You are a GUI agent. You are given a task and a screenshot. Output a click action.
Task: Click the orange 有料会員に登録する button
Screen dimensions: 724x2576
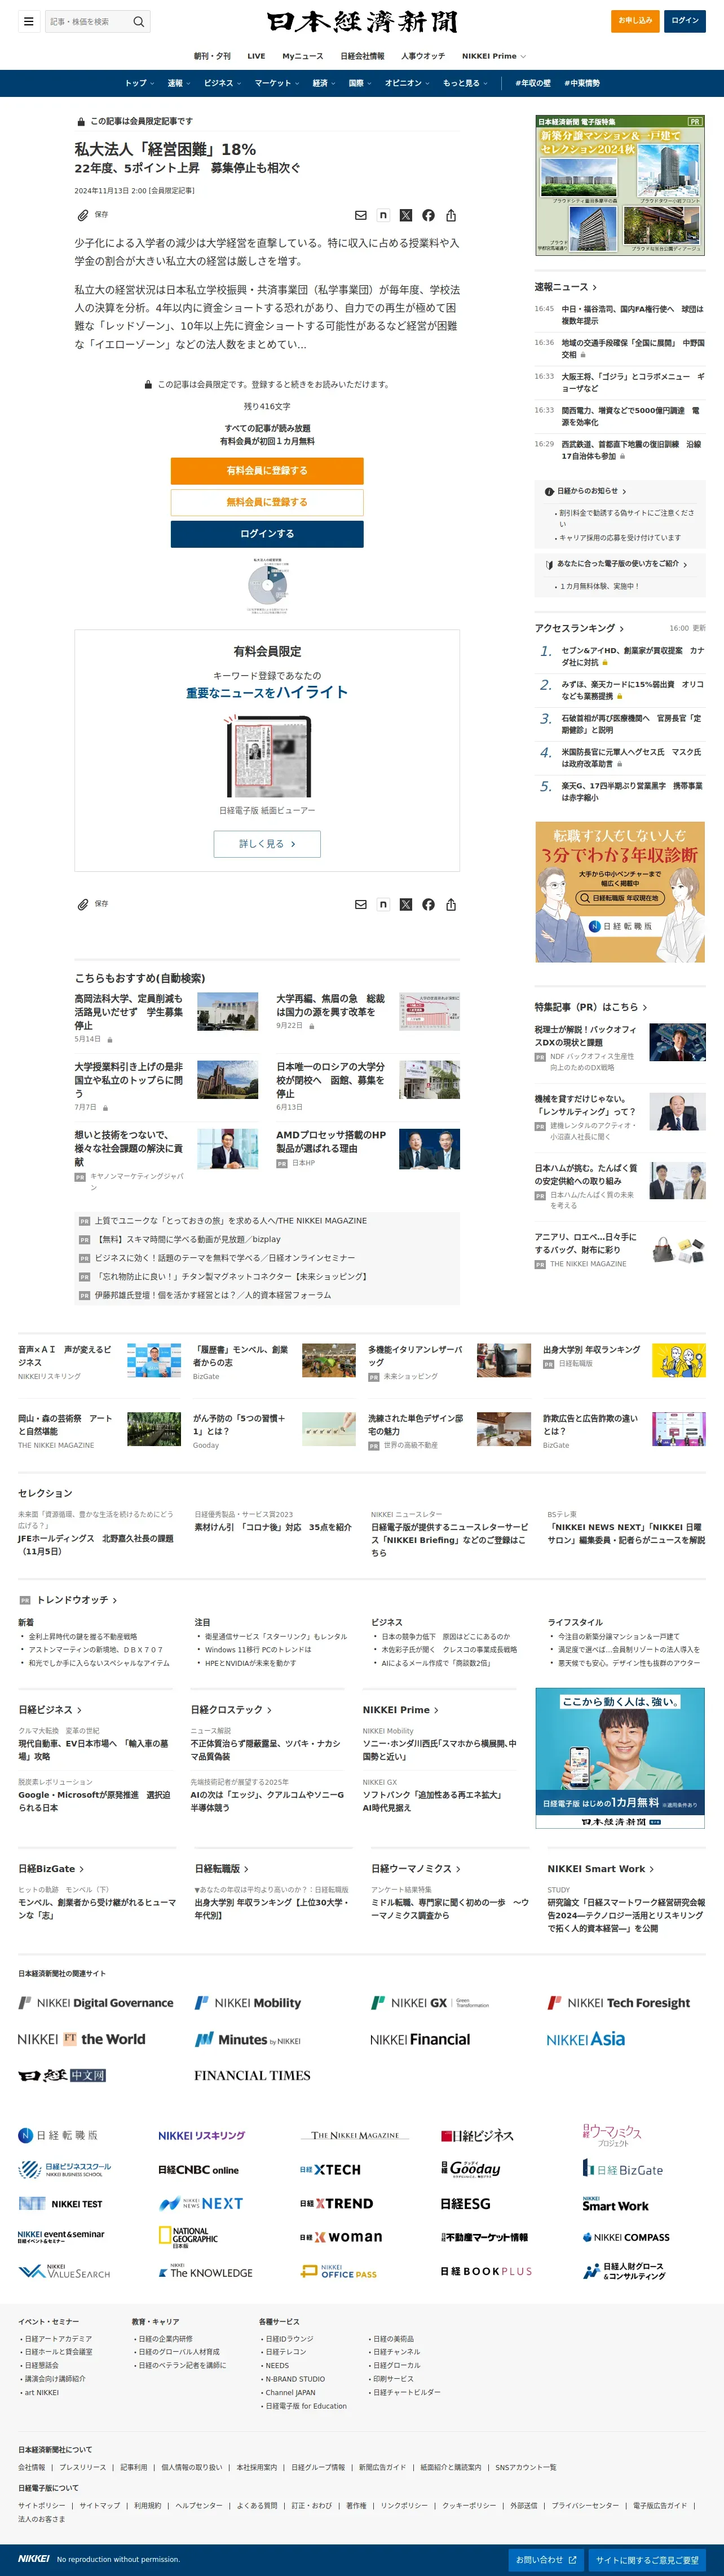(x=267, y=471)
